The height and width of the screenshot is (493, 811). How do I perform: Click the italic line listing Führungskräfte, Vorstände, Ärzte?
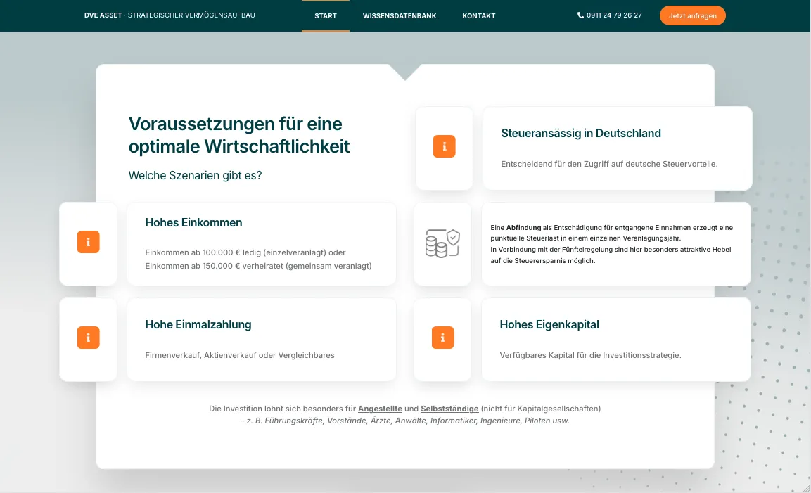click(404, 421)
